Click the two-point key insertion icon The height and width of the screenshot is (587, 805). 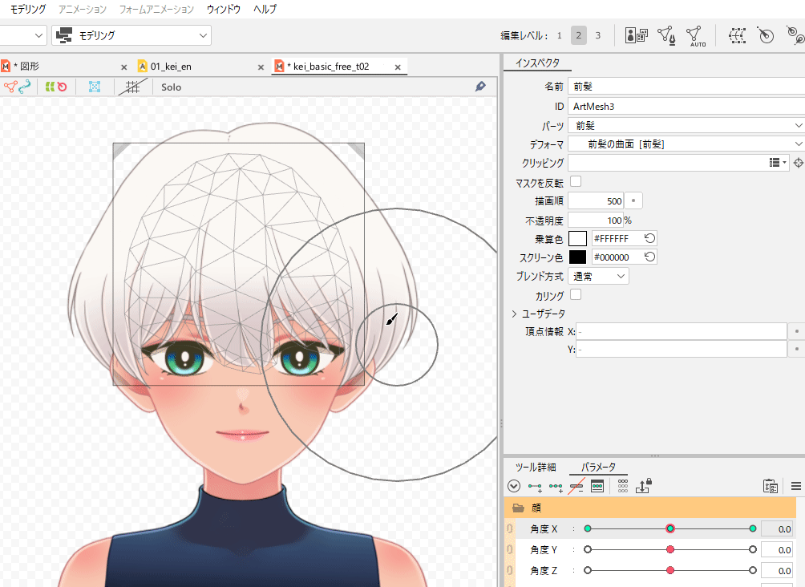tap(534, 485)
